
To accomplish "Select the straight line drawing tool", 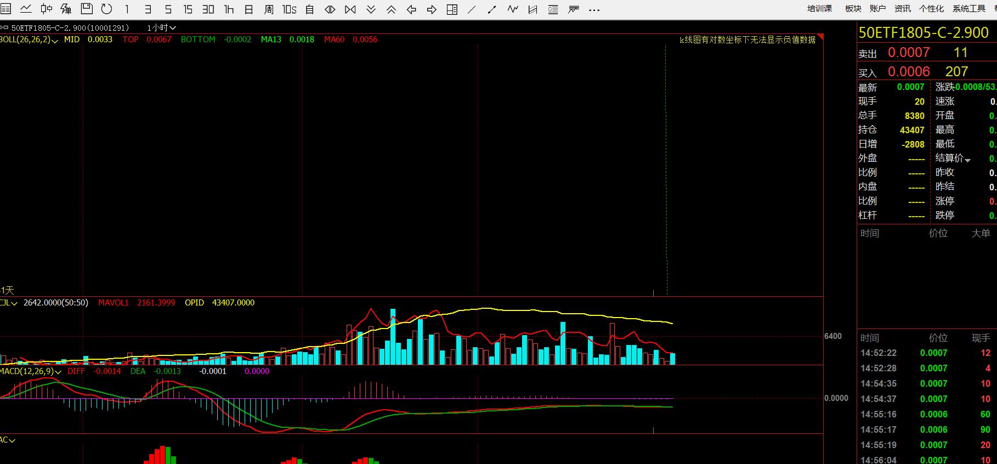I will pos(472,9).
